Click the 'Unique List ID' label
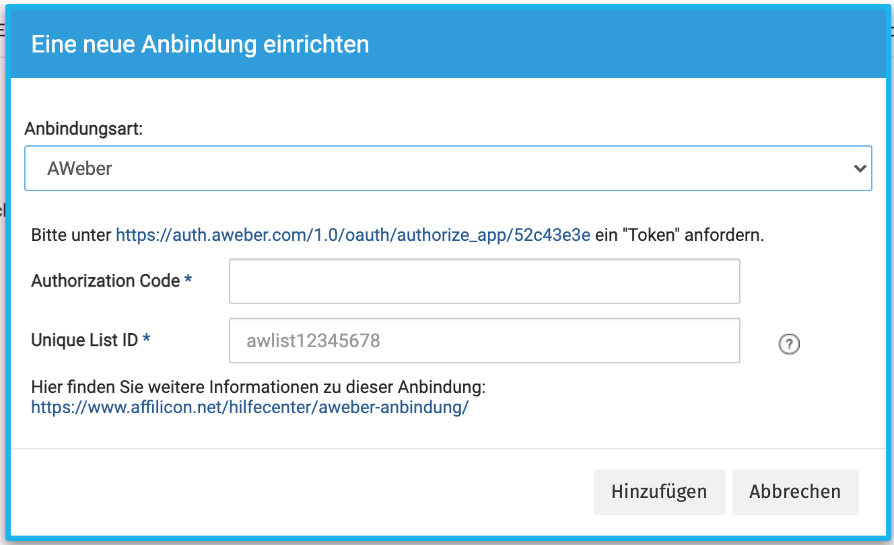This screenshot has height=545, width=894. [x=85, y=340]
